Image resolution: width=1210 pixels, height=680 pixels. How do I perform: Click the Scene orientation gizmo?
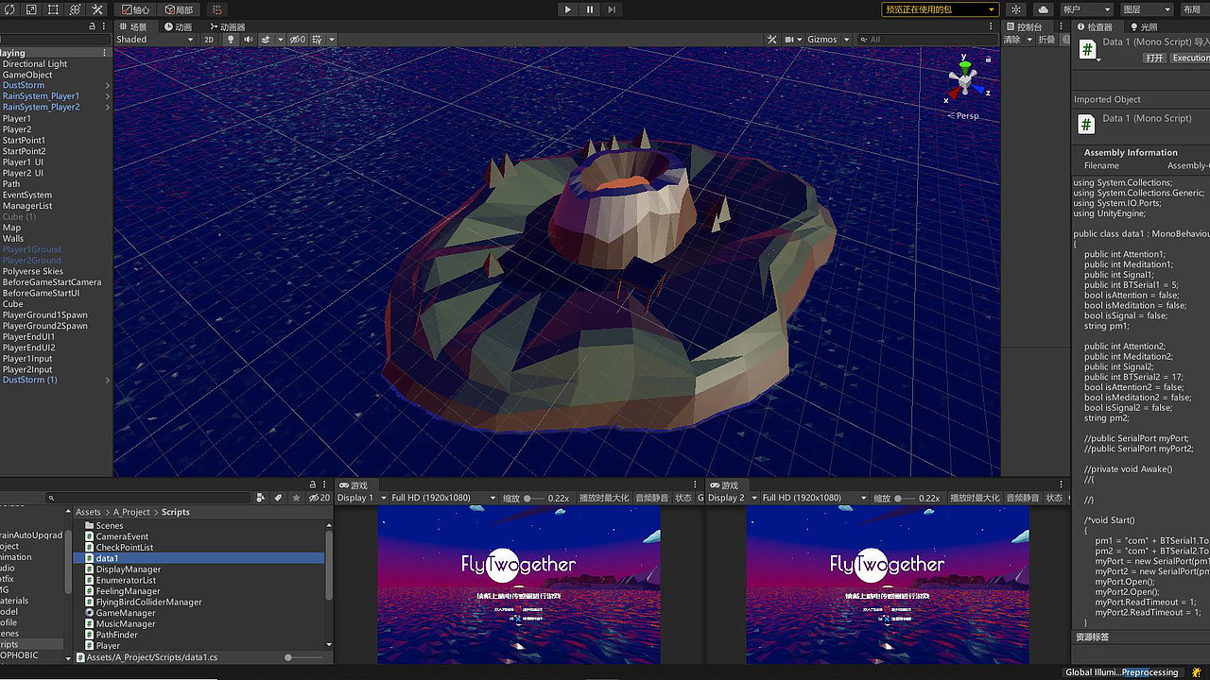tap(964, 79)
